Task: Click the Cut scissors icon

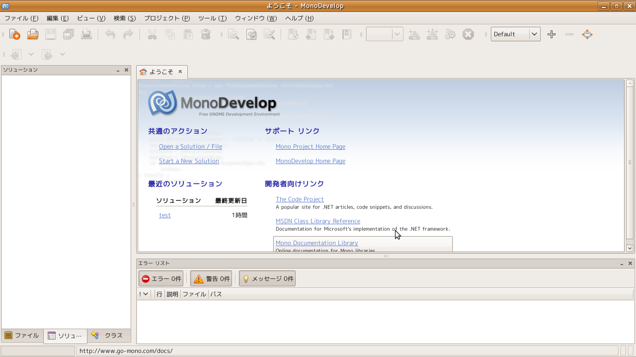Action: (152, 34)
